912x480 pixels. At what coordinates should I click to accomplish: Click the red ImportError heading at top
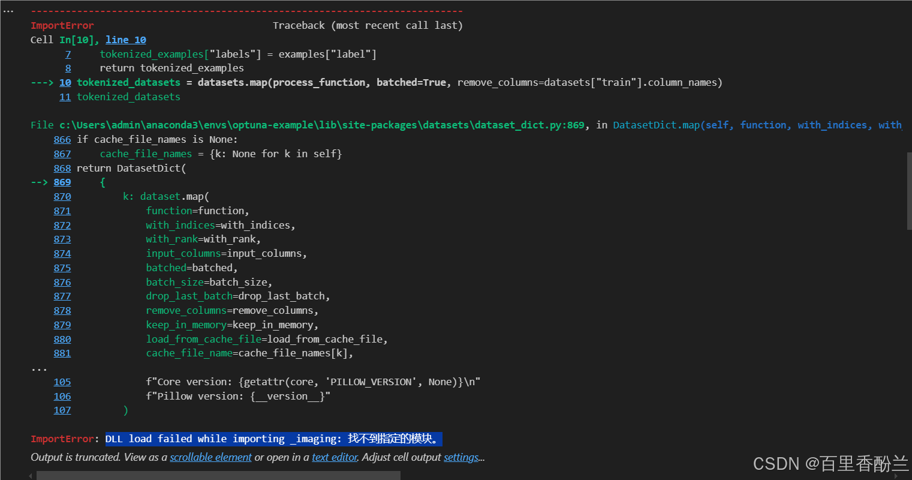click(x=62, y=25)
